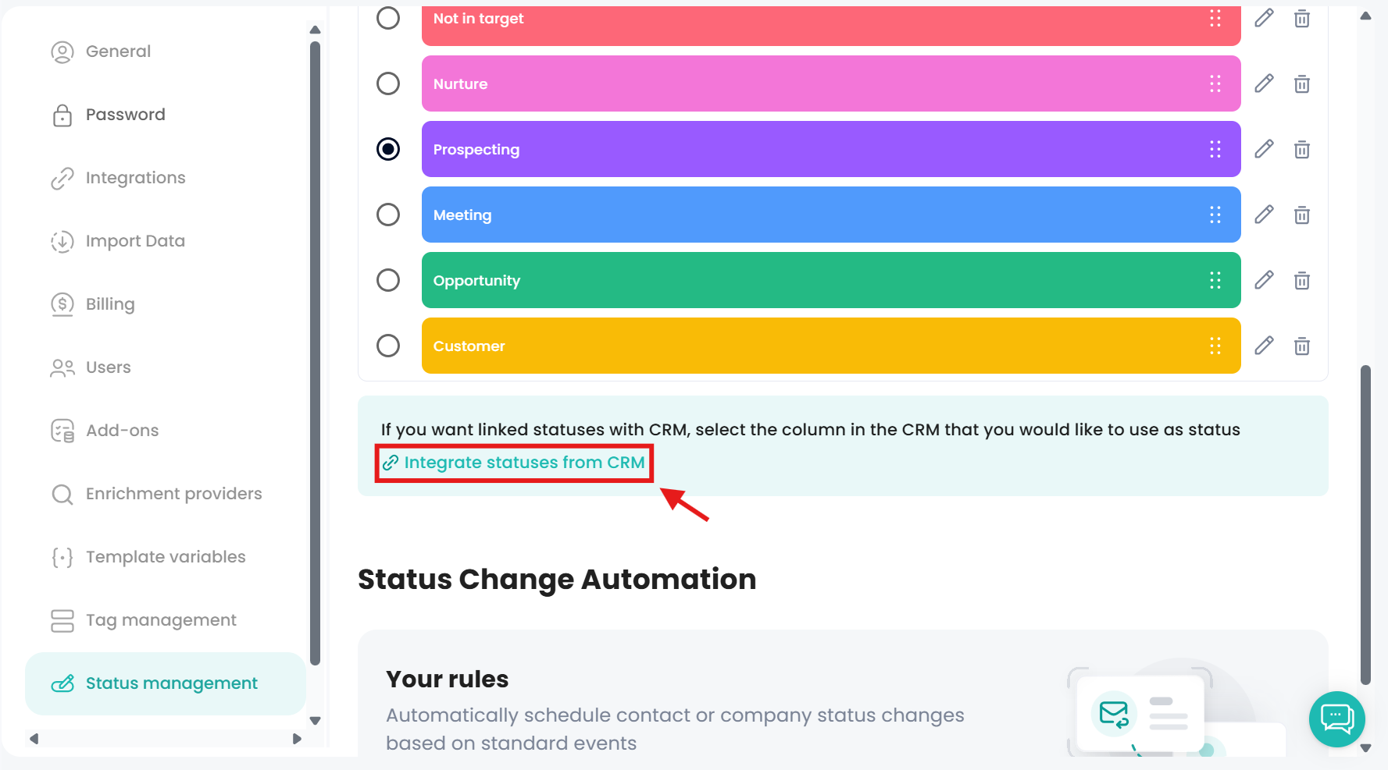Delete the Prospecting status

[1301, 149]
